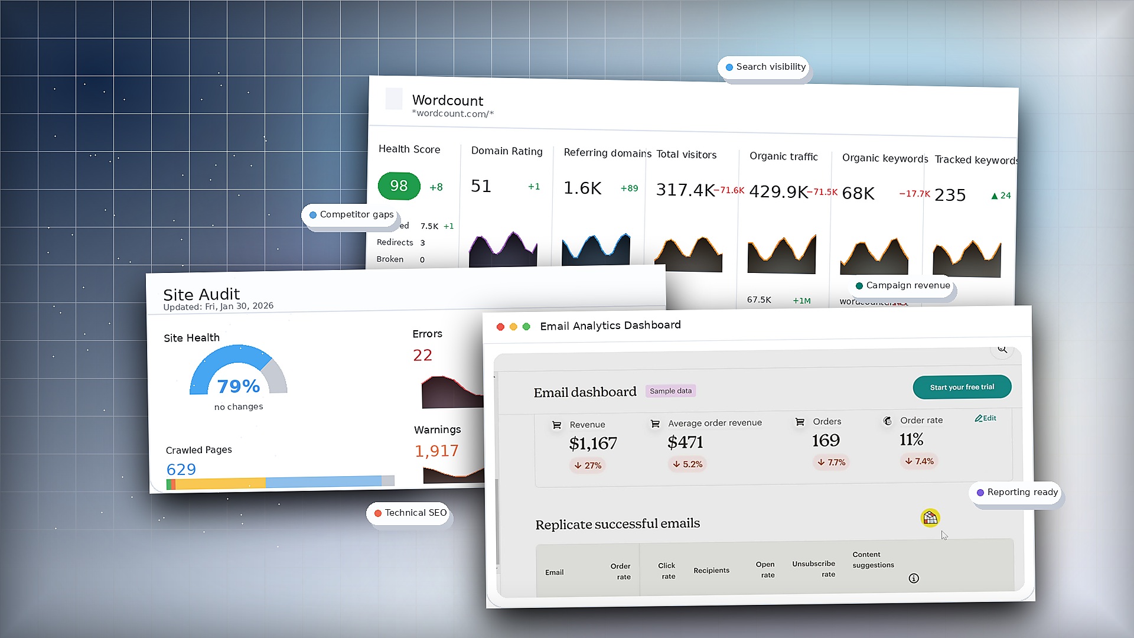Click the Warnings count 1,917
The width and height of the screenshot is (1134, 638).
(x=436, y=451)
